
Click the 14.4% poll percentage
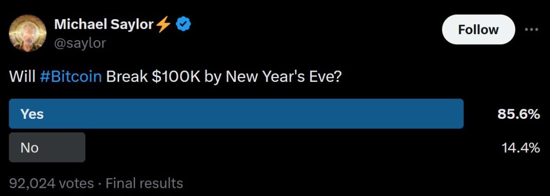pyautogui.click(x=520, y=148)
